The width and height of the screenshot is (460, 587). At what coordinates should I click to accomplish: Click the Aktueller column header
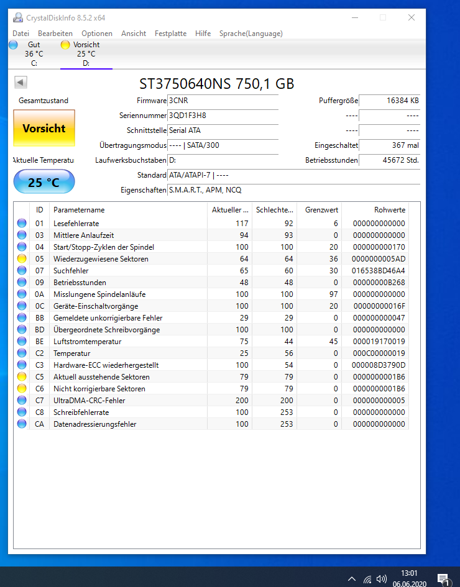pyautogui.click(x=229, y=210)
